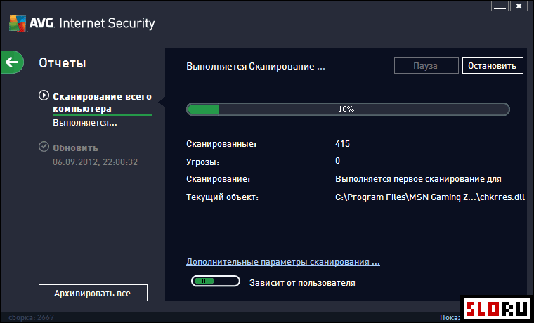
Task: Click the play icon beside Сканирование всего компьютера
Action: [x=44, y=95]
